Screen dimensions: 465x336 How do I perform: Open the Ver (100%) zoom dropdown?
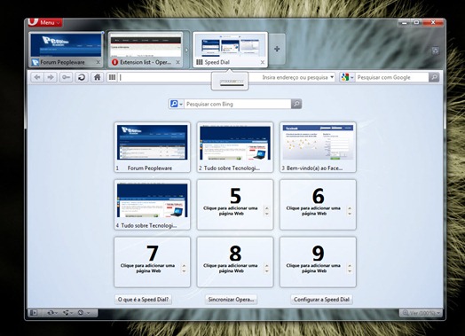(421, 313)
